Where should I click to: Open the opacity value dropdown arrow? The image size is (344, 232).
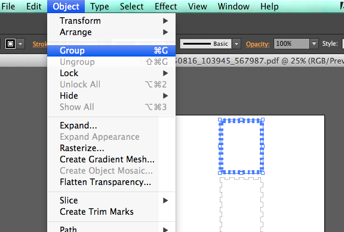pos(314,43)
